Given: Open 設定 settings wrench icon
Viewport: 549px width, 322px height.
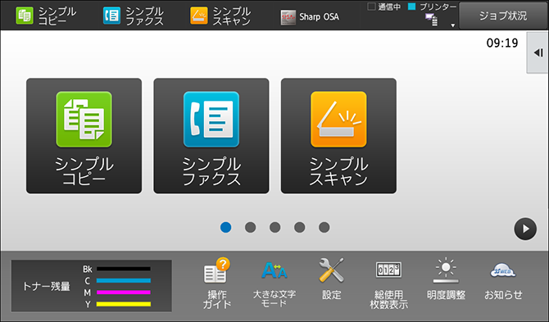Looking at the screenshot, I should click(332, 279).
